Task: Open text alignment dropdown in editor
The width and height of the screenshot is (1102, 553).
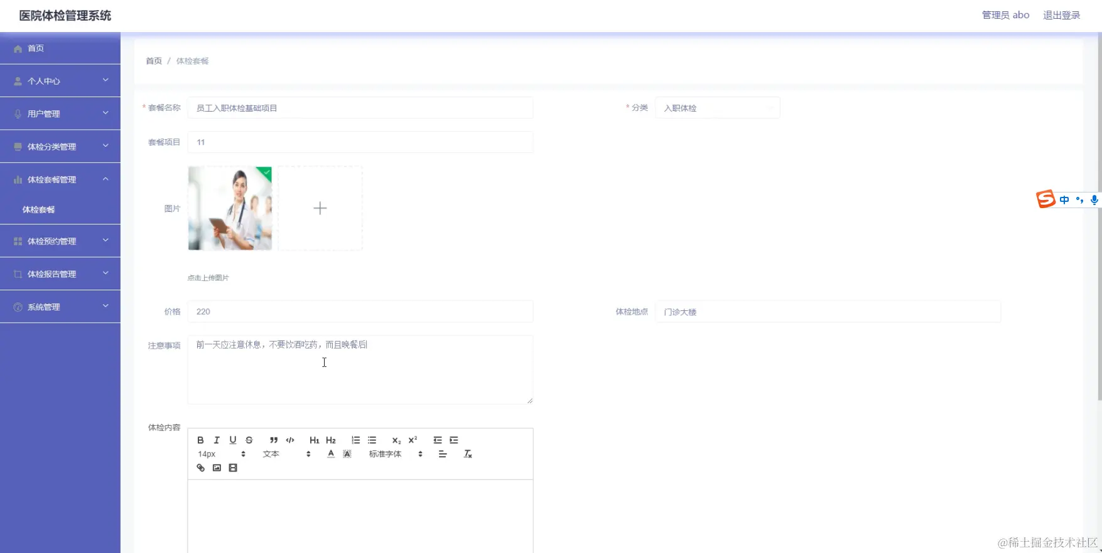Action: point(443,454)
